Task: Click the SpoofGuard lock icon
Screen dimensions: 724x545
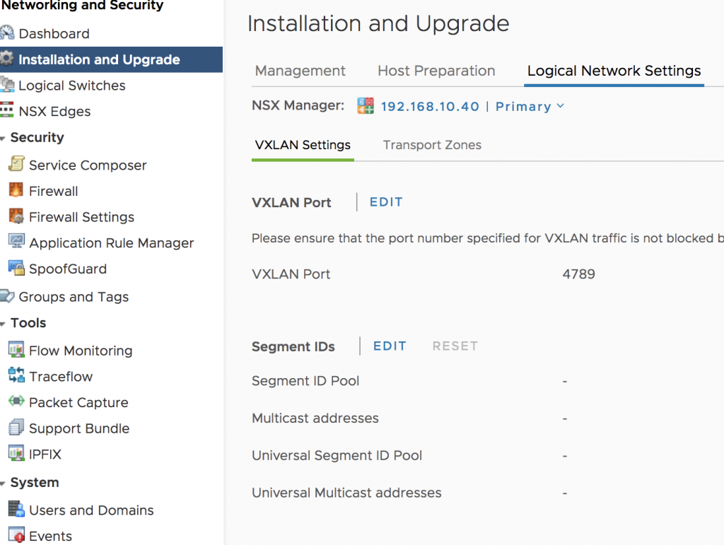Action: pos(16,268)
